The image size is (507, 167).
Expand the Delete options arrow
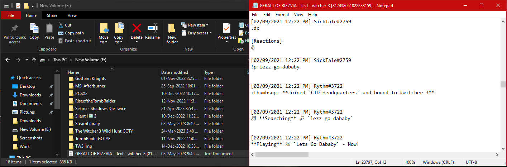[137, 42]
